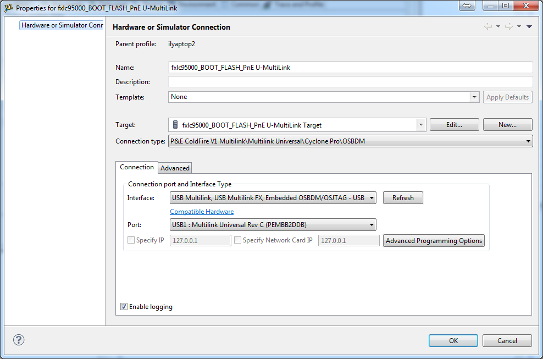Image resolution: width=543 pixels, height=359 pixels.
Task: Click the Cancel button
Action: click(507, 341)
